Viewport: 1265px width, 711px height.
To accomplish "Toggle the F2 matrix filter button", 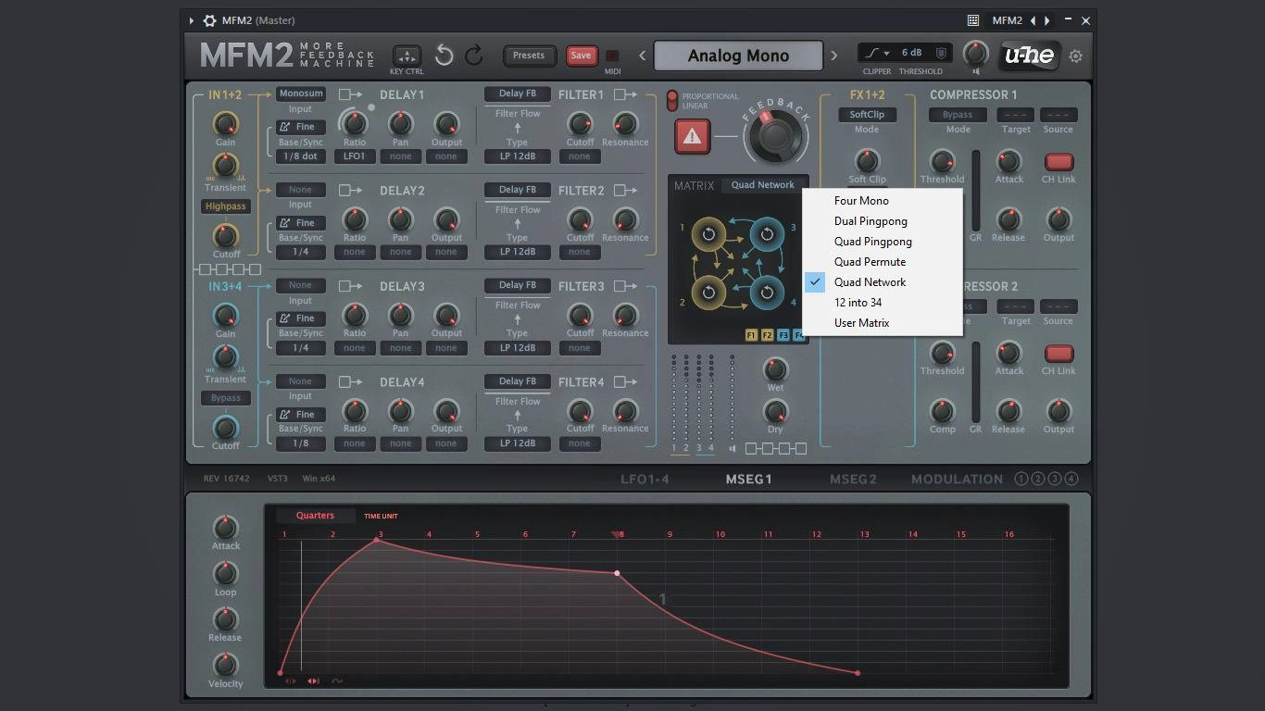I will click(767, 335).
